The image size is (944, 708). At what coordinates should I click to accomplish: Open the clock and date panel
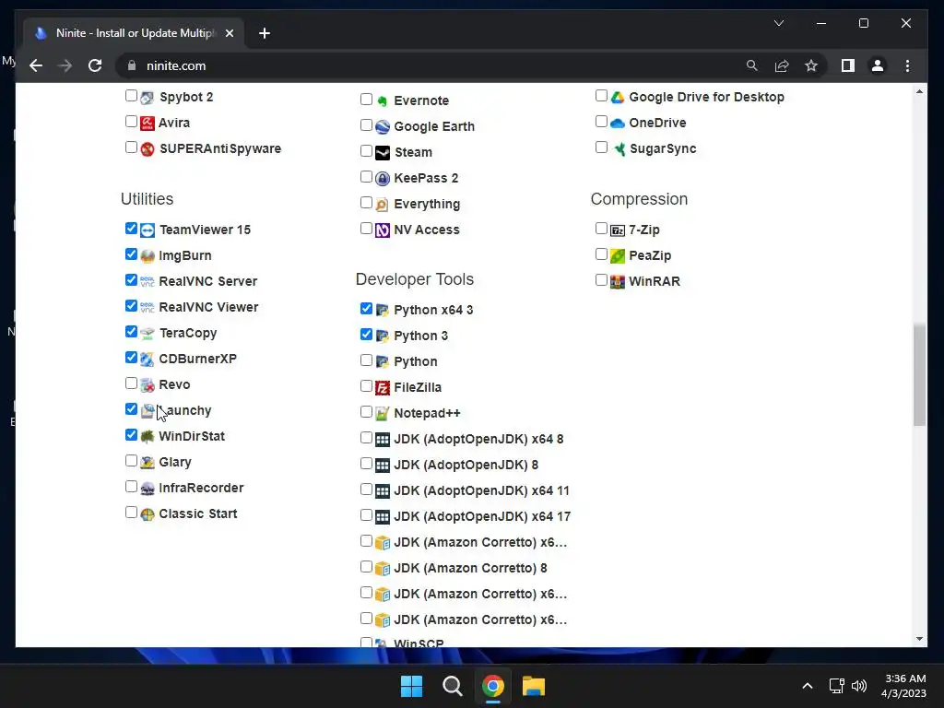tap(903, 686)
